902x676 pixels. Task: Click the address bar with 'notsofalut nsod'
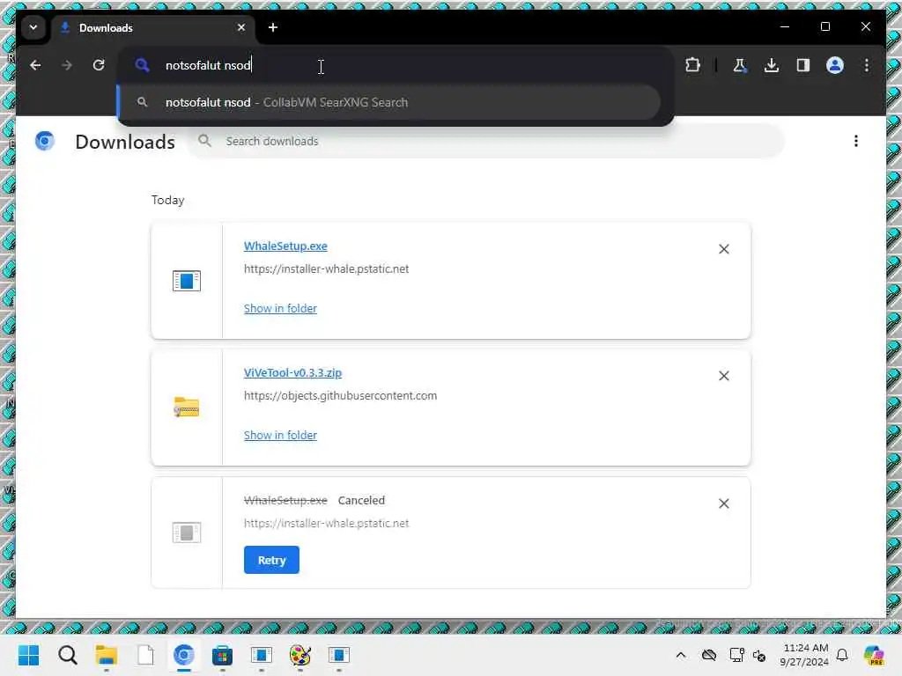[397, 65]
